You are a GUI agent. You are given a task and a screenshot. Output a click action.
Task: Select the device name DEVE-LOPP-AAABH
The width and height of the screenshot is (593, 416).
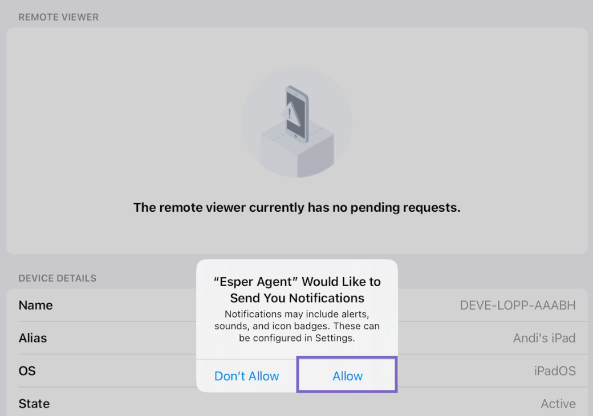pos(517,305)
